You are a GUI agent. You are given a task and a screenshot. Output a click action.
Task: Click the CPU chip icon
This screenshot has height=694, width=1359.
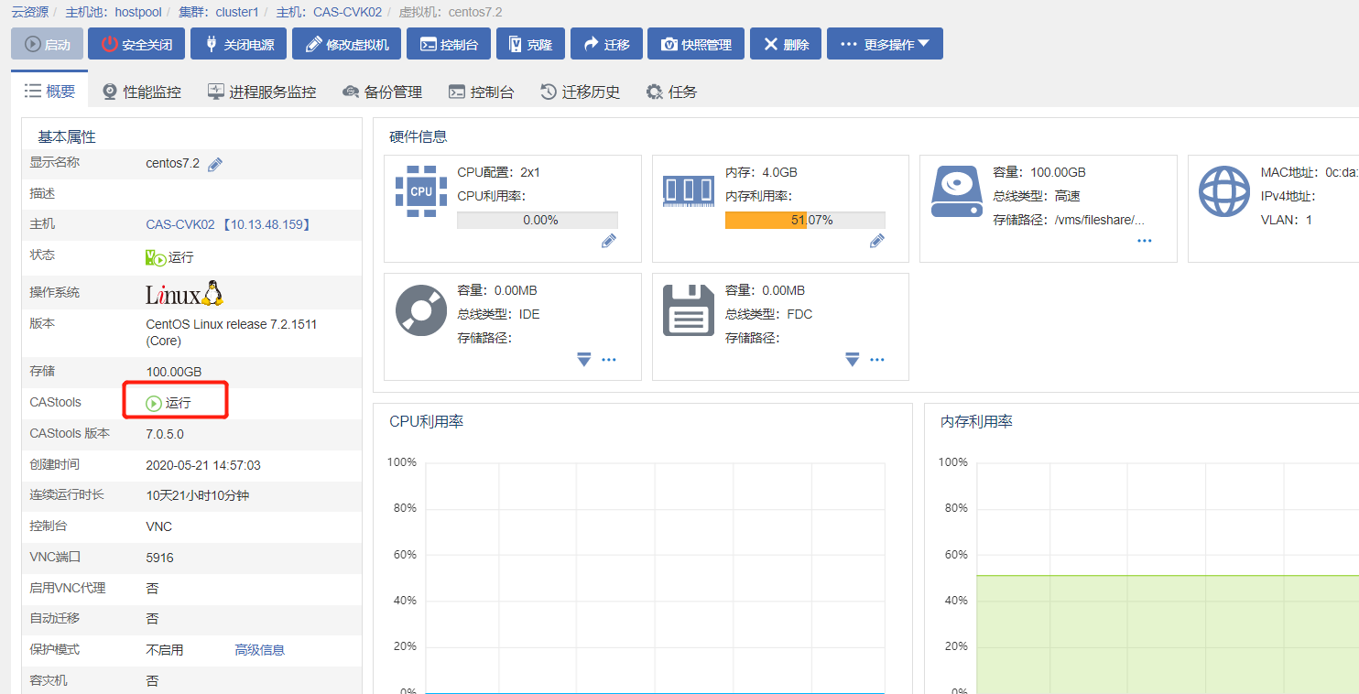pos(421,191)
